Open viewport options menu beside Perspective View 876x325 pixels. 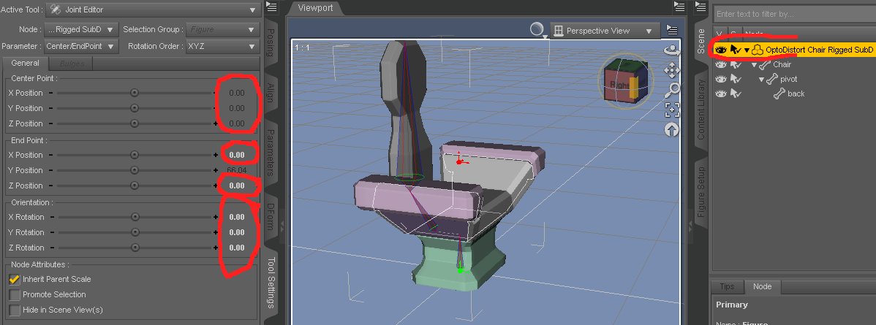[x=672, y=31]
